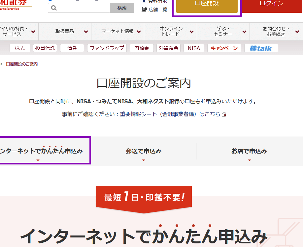The height and width of the screenshot is (247, 303).
Task: Click the 検索 search button
Action: pyautogui.click(x=122, y=8)
